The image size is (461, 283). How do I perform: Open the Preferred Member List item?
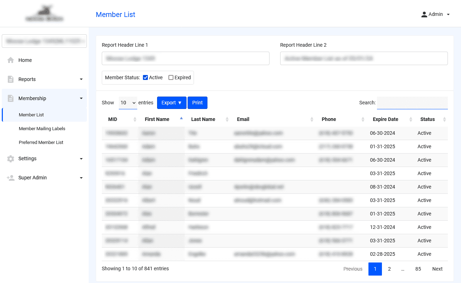click(41, 142)
